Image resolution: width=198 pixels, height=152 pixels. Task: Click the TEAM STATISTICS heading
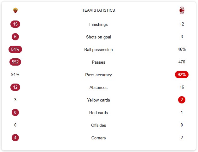pos(98,10)
